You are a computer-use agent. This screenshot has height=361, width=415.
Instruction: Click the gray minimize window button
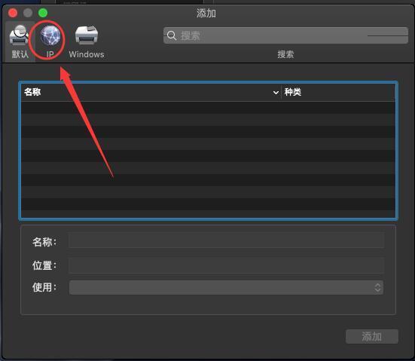tap(28, 13)
